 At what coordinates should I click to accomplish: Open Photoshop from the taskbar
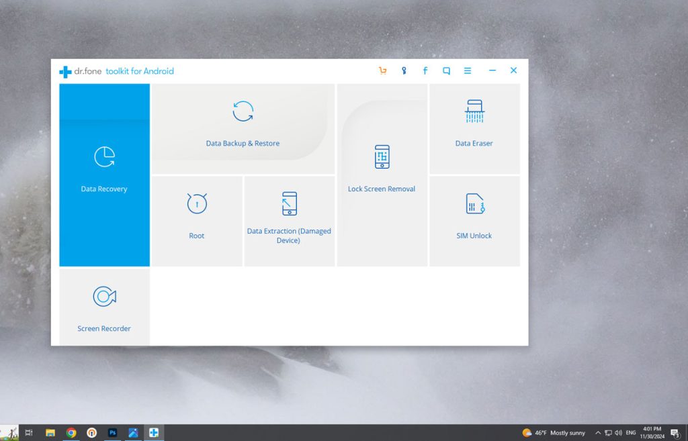[x=112, y=433]
